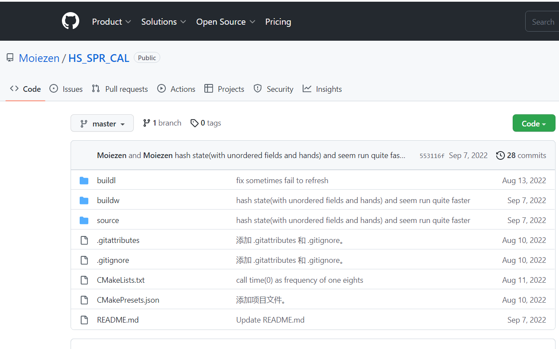Image resolution: width=559 pixels, height=349 pixels.
Task: Open the HS_SPR_CAL repository link
Action: coord(99,58)
